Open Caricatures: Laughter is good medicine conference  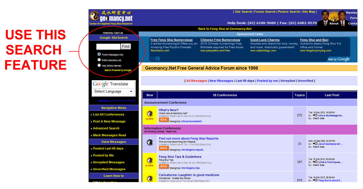click(x=189, y=175)
